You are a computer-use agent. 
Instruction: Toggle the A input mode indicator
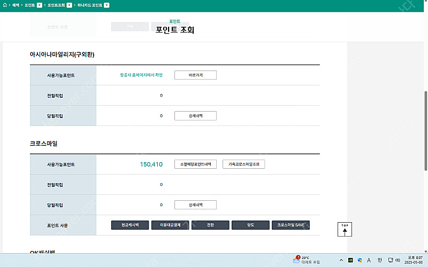(369, 260)
